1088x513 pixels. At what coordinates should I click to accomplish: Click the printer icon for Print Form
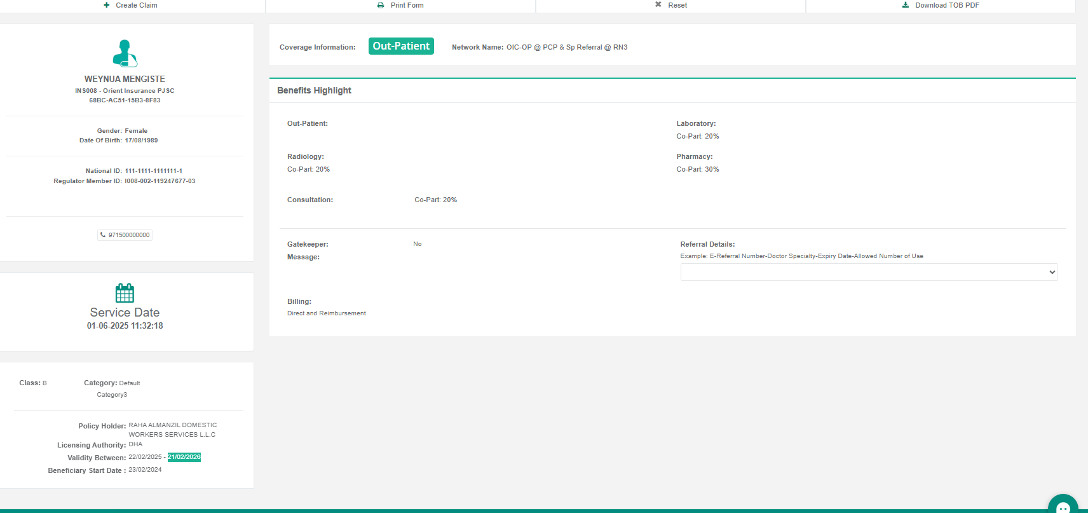381,5
